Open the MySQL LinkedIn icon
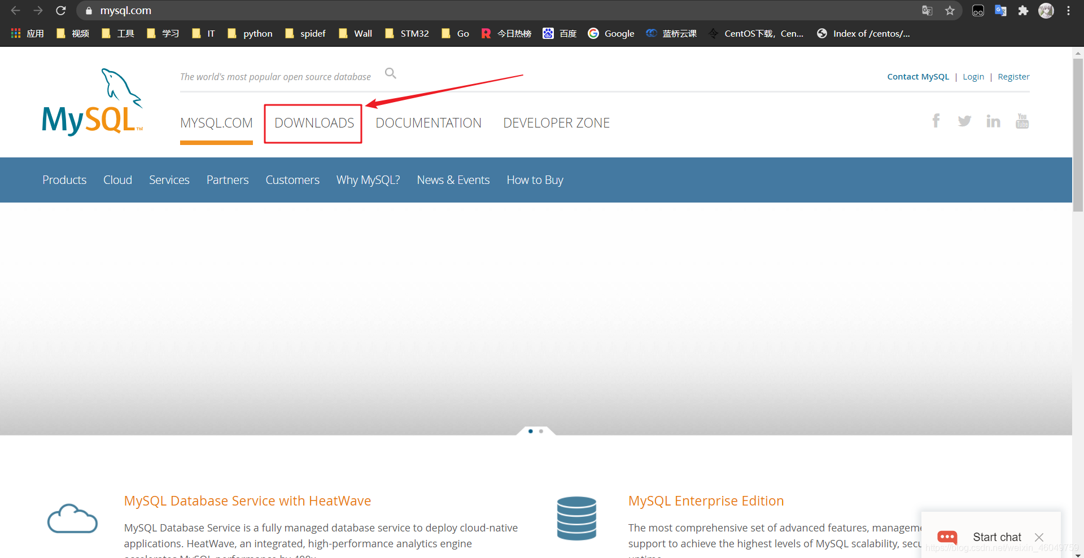Image resolution: width=1084 pixels, height=558 pixels. pos(993,121)
